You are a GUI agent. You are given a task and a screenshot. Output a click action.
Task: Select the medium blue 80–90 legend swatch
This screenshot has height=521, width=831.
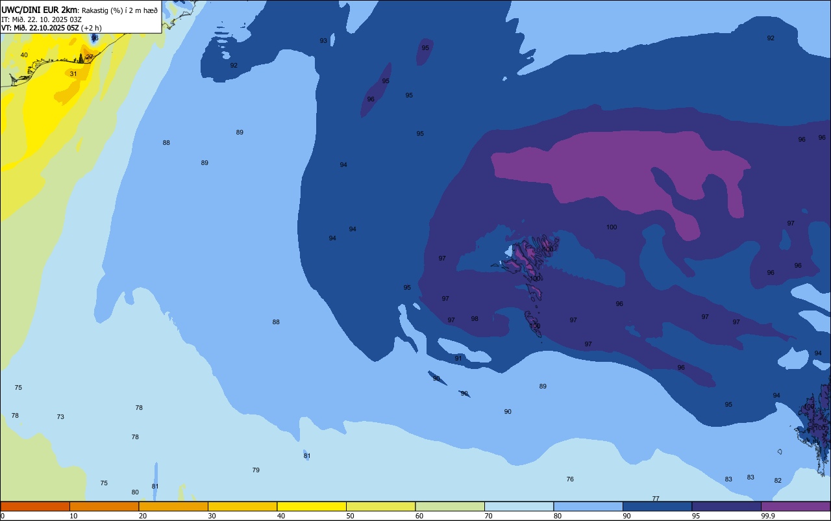[588, 506]
